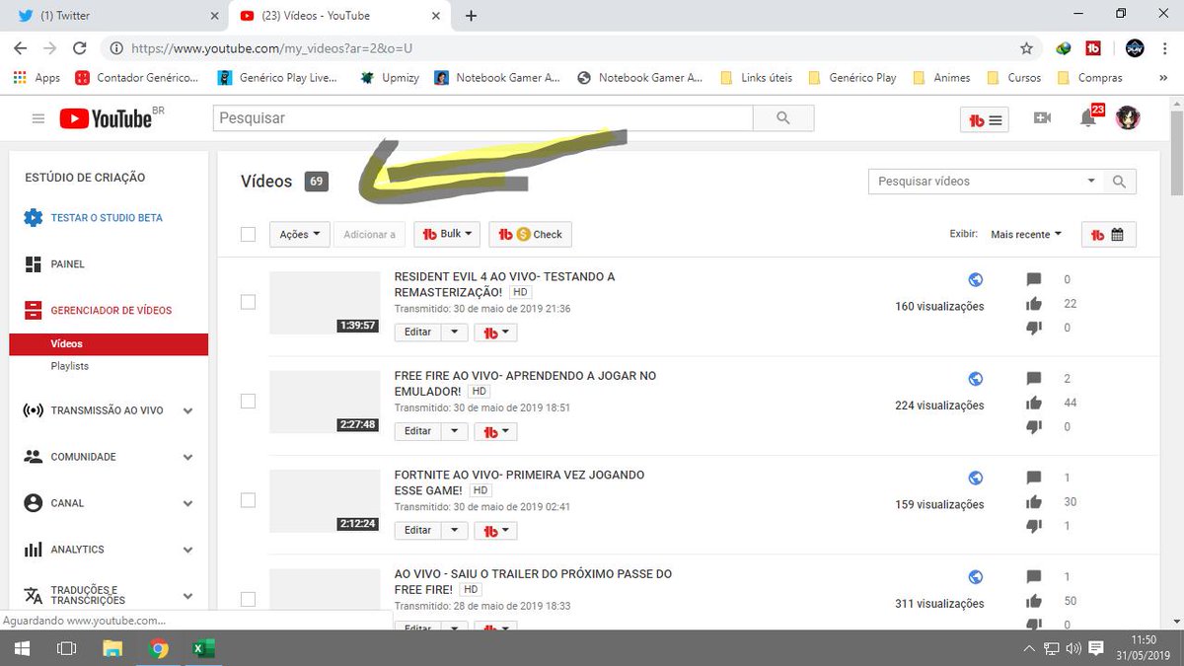Image resolution: width=1184 pixels, height=666 pixels.
Task: Open the Free Fire ao vivo emulador title link
Action: click(525, 384)
